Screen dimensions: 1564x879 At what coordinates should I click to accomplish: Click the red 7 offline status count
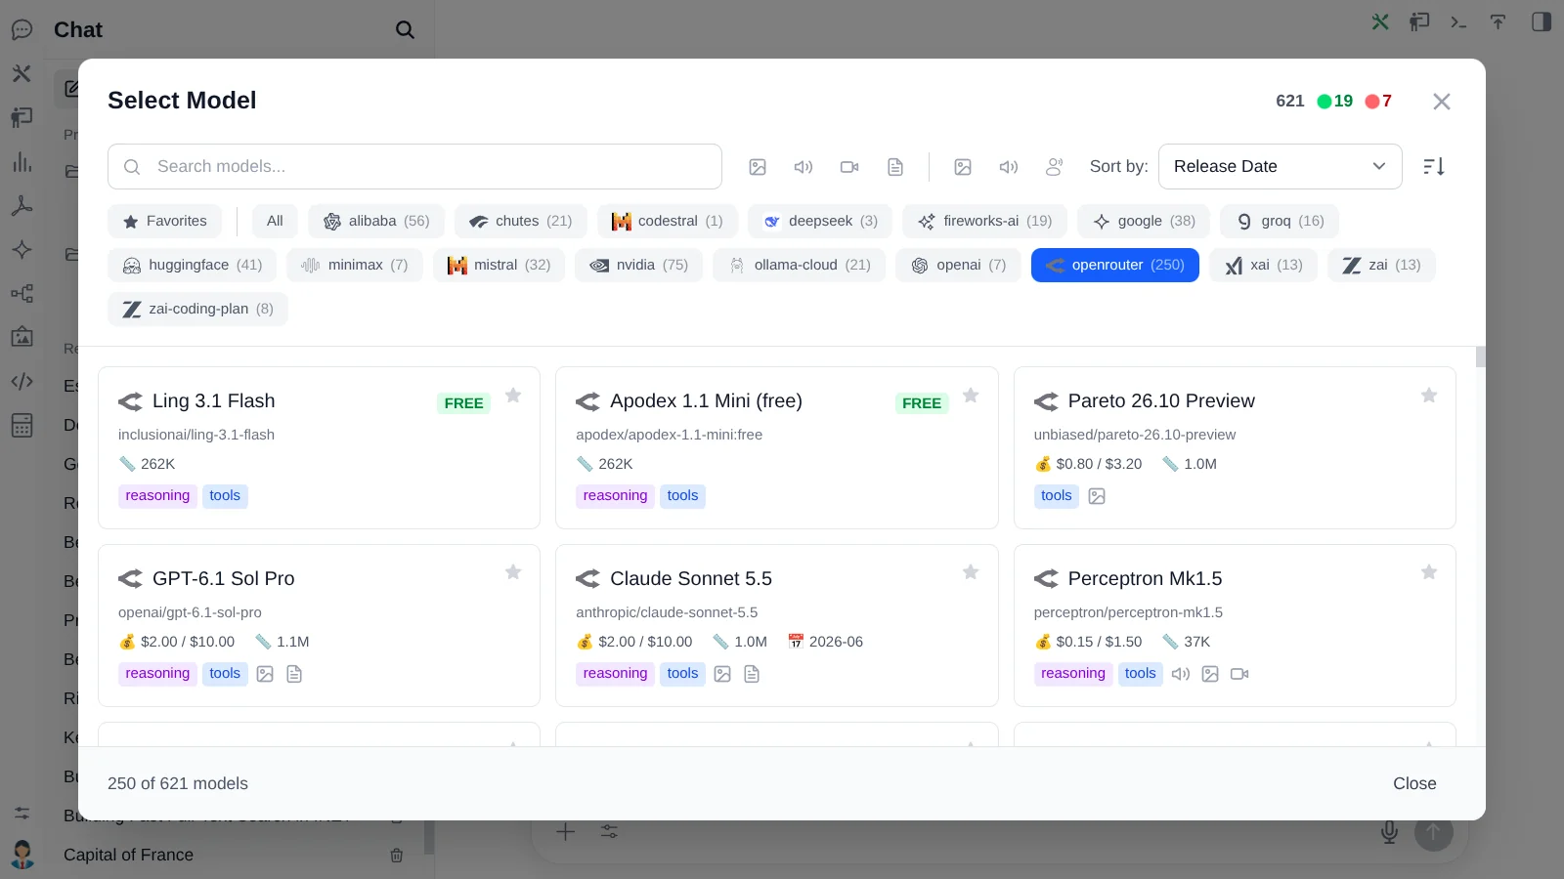pos(1378,101)
